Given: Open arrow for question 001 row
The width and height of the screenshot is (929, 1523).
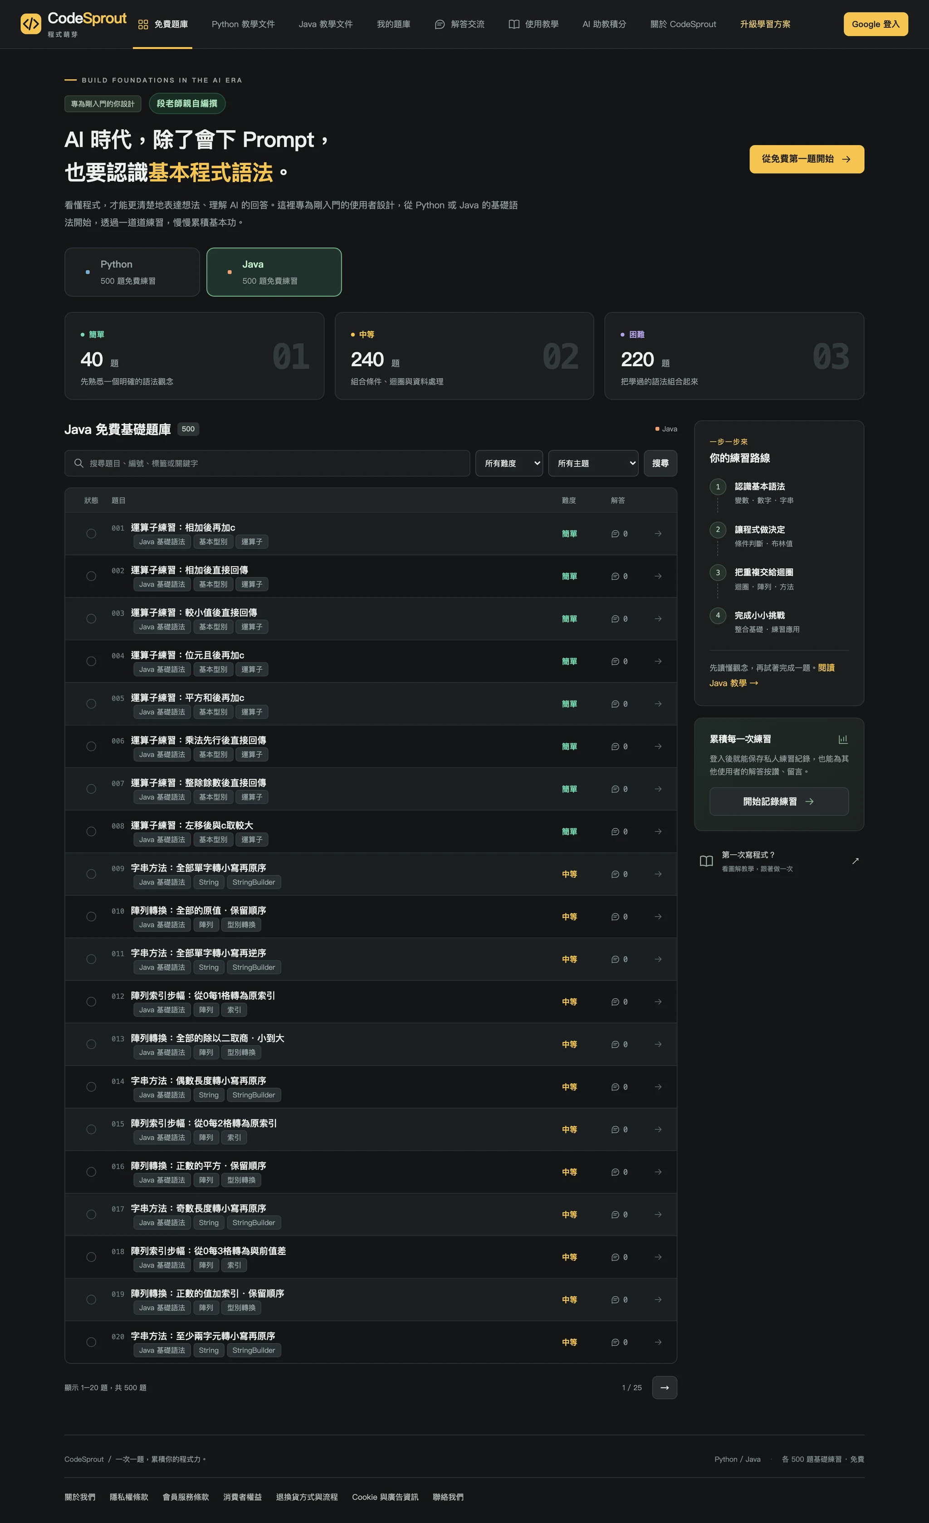Looking at the screenshot, I should (658, 533).
